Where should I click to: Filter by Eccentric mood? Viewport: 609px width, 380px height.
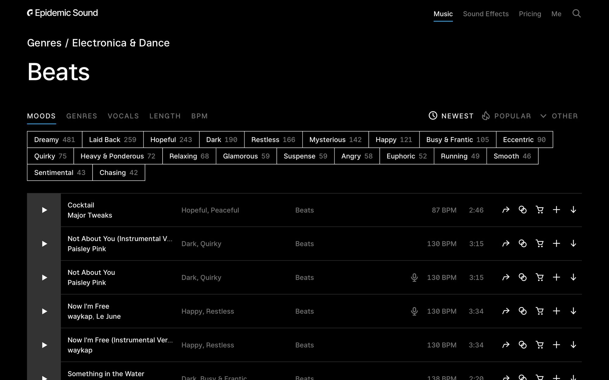coord(524,140)
